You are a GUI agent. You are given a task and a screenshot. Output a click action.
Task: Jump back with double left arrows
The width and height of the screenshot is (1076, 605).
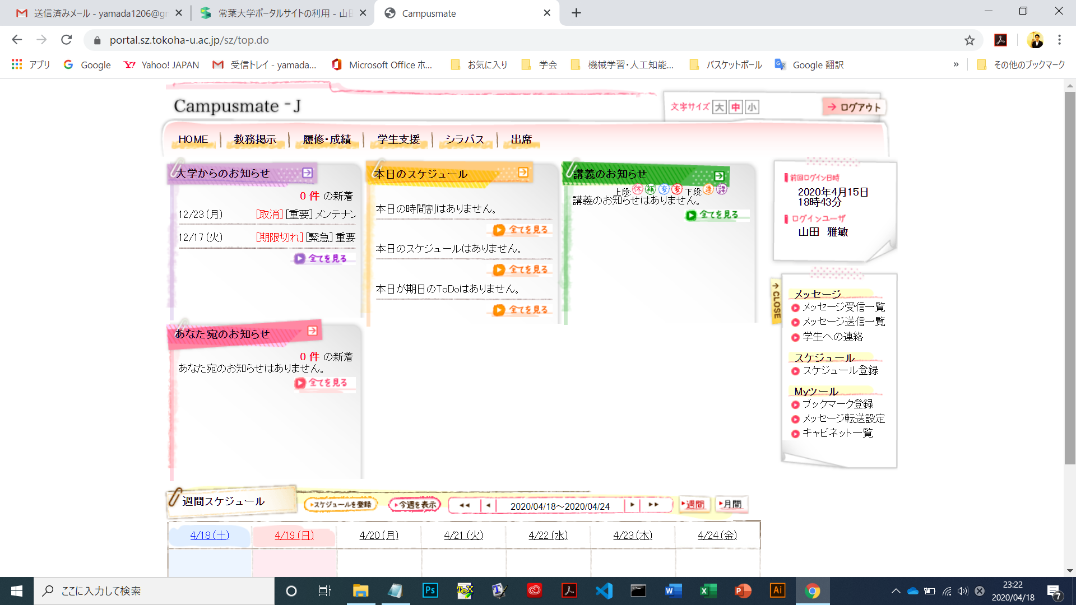coord(465,505)
